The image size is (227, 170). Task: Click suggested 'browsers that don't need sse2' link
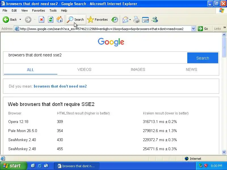(x=60, y=86)
